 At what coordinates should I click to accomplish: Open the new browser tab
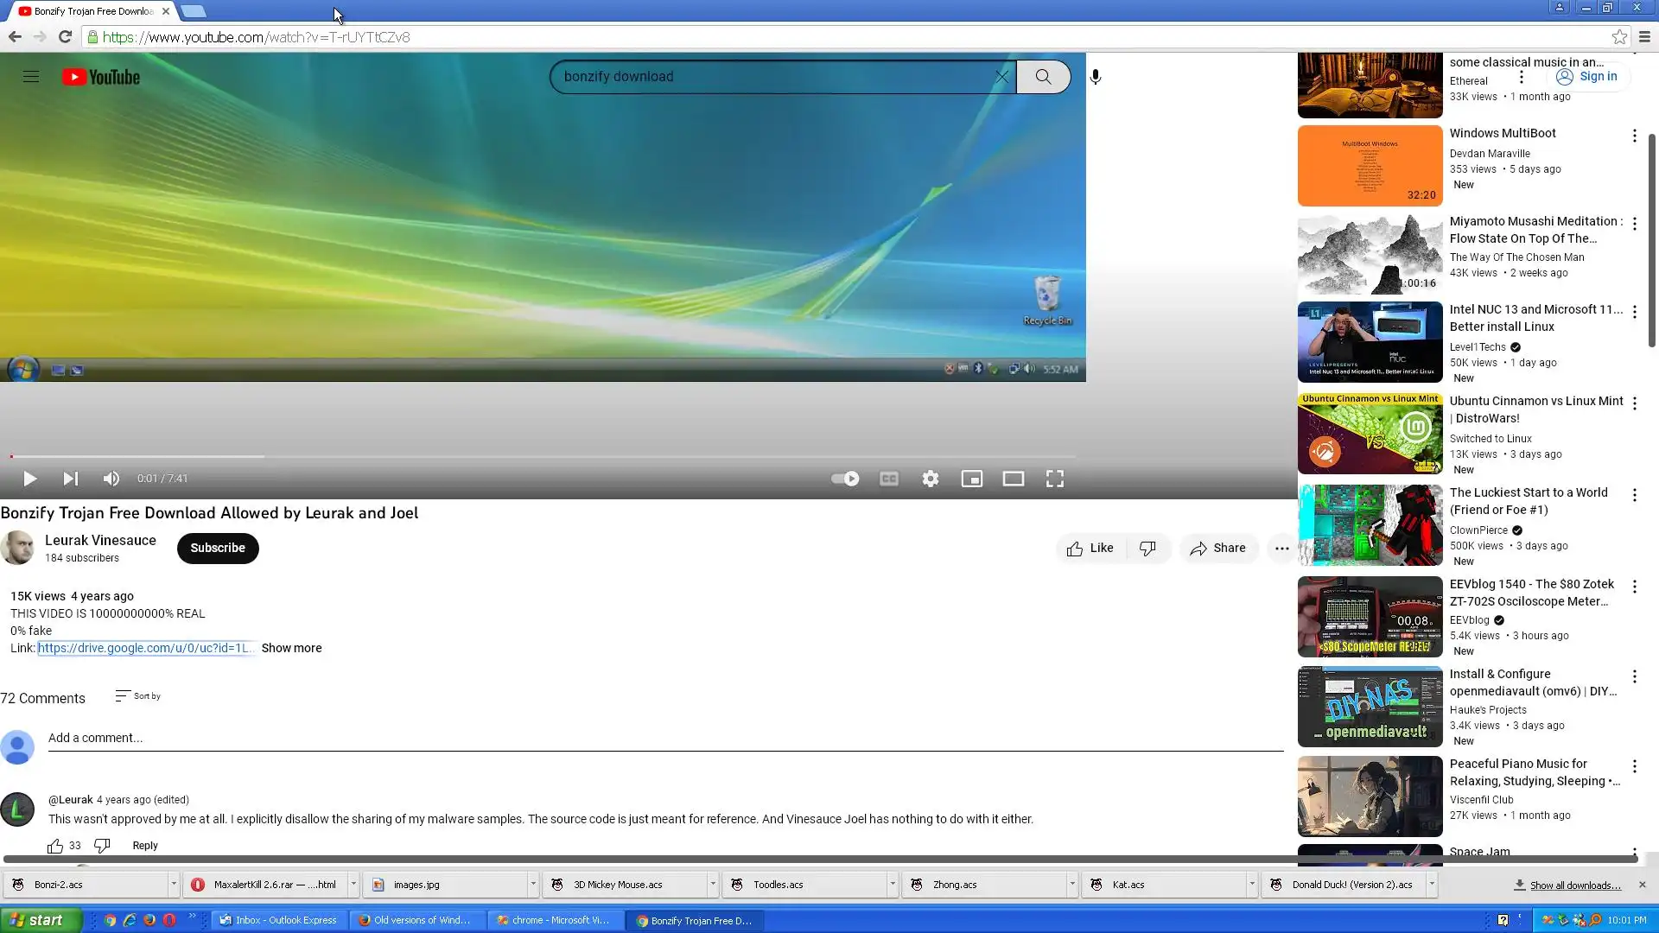194,11
